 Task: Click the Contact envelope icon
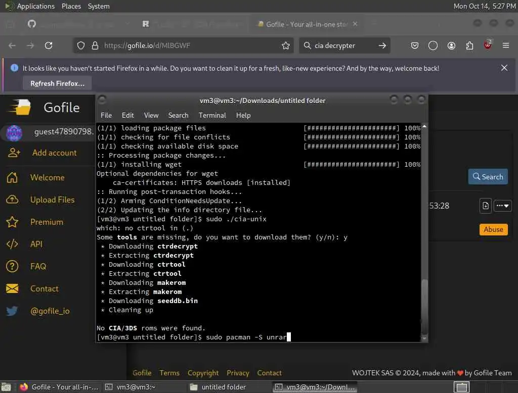tap(12, 289)
